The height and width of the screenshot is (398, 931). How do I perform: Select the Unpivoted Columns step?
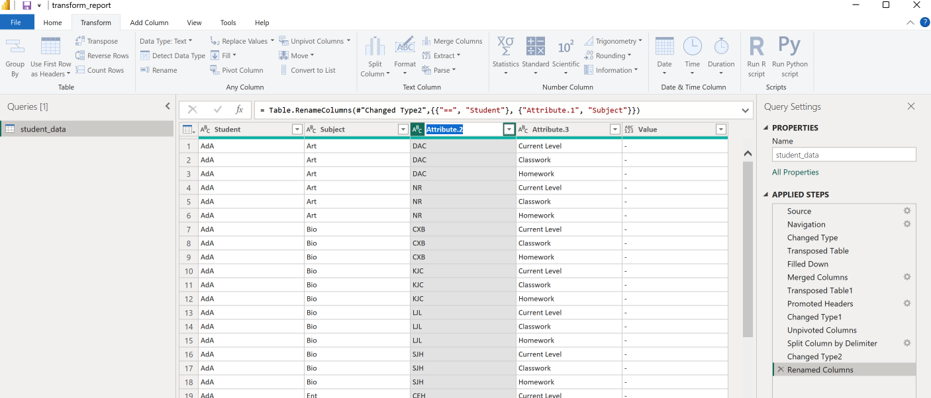[844, 330]
